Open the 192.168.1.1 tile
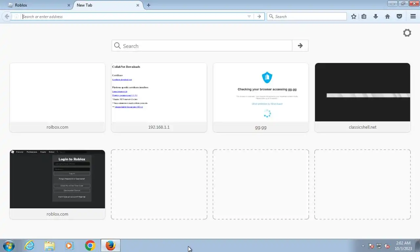 point(159,97)
